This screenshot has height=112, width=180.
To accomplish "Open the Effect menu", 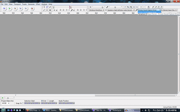I will [x=38, y=4].
